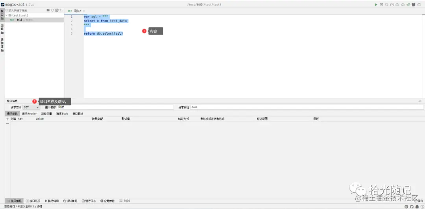The height and width of the screenshot is (209, 425).
Task: Click the cloud upload icon
Action: [397, 5]
